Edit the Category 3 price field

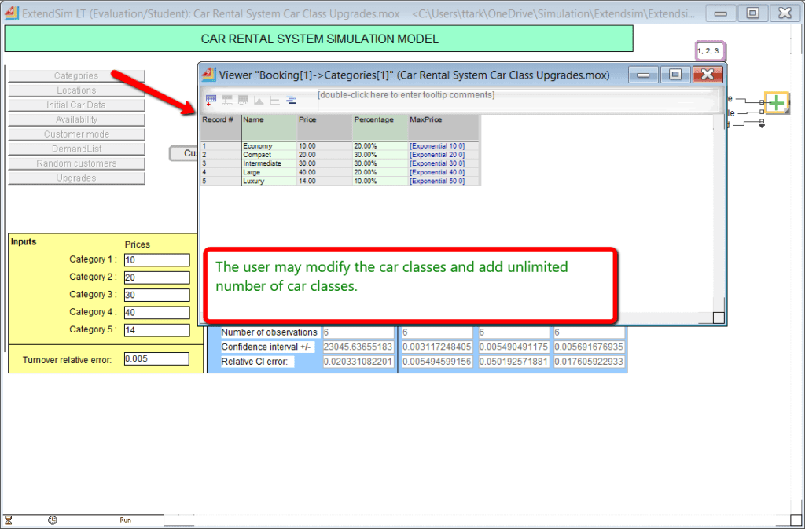pyautogui.click(x=156, y=295)
